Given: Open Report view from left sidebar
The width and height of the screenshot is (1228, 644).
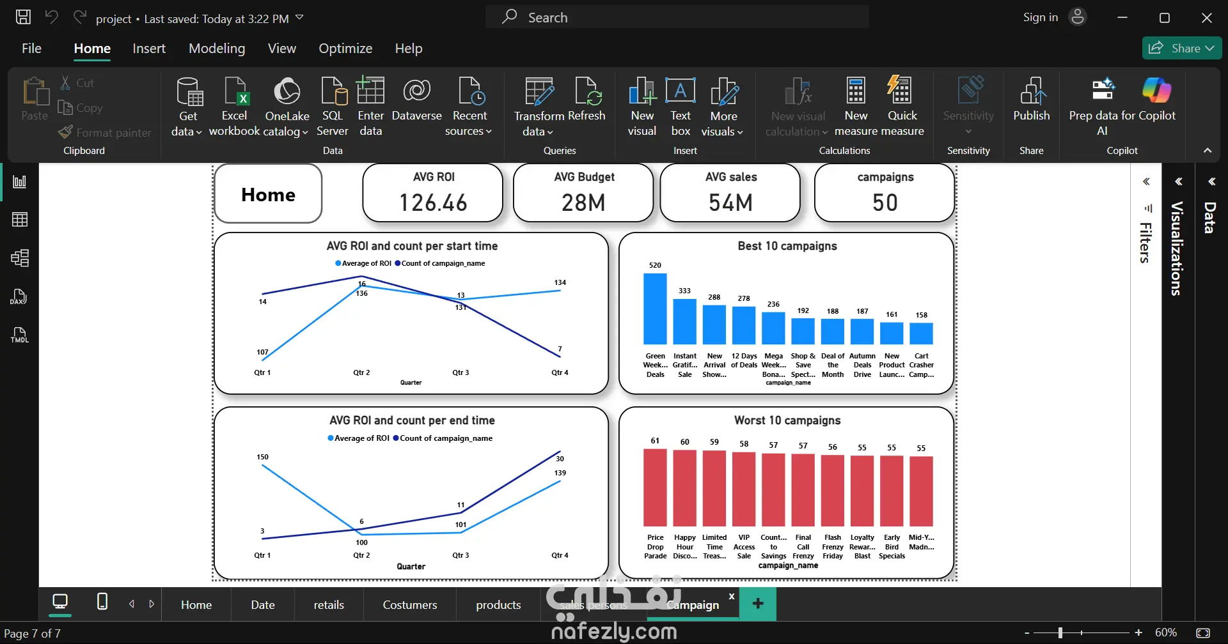Looking at the screenshot, I should coord(20,182).
